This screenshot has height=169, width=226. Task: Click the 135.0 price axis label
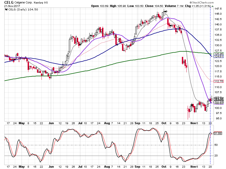coord(218,35)
